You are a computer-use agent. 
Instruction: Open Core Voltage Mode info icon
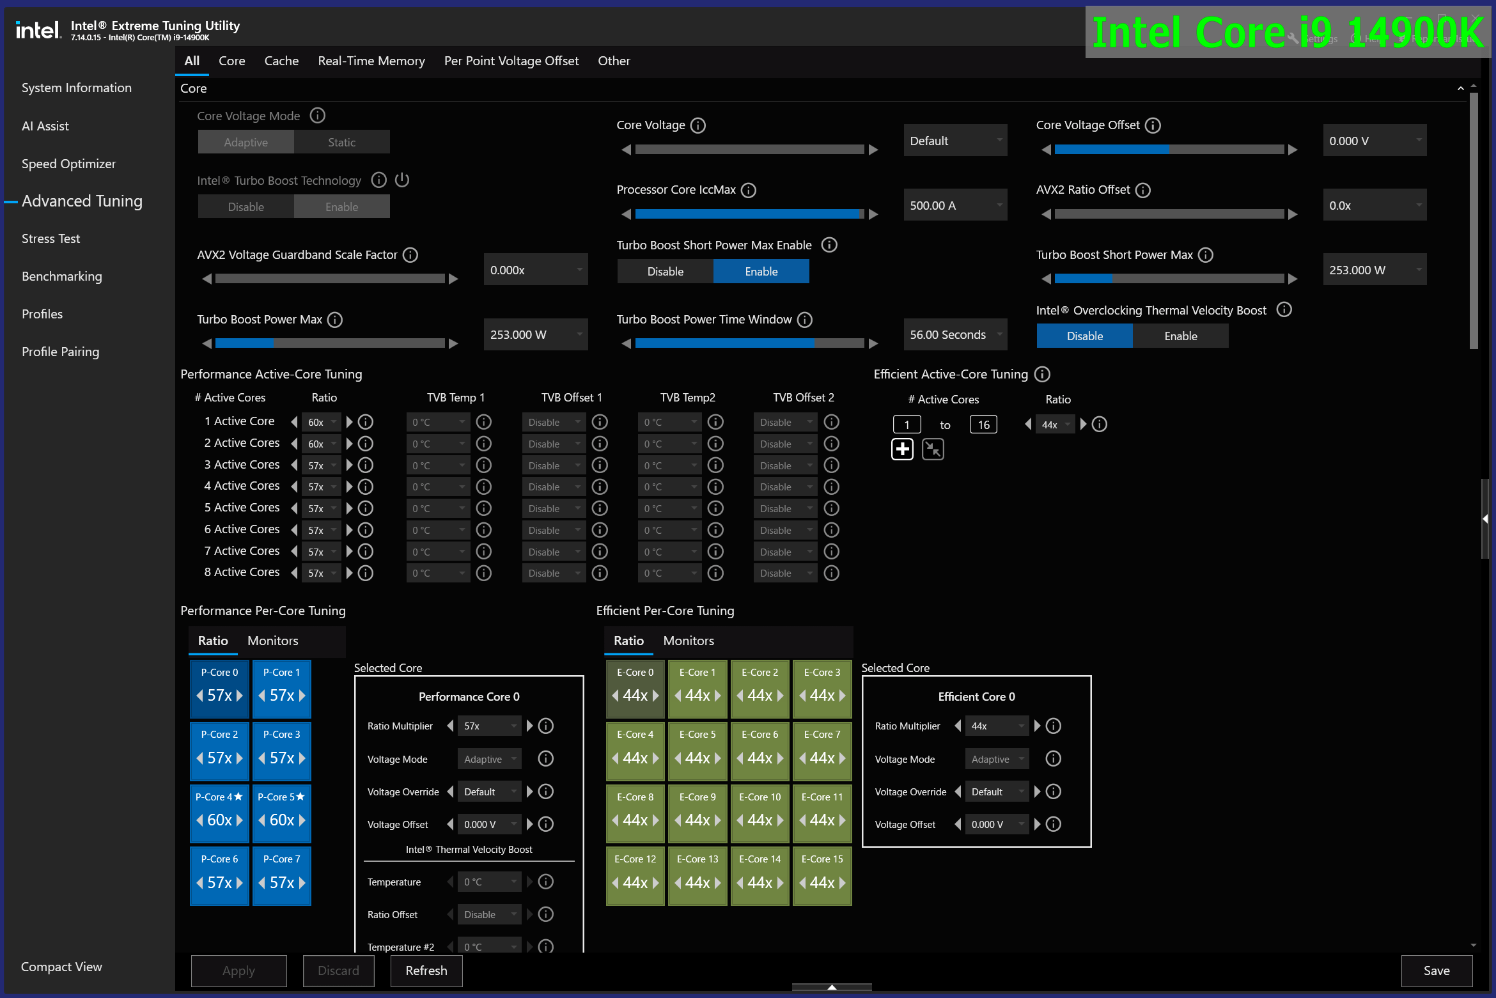pos(318,116)
